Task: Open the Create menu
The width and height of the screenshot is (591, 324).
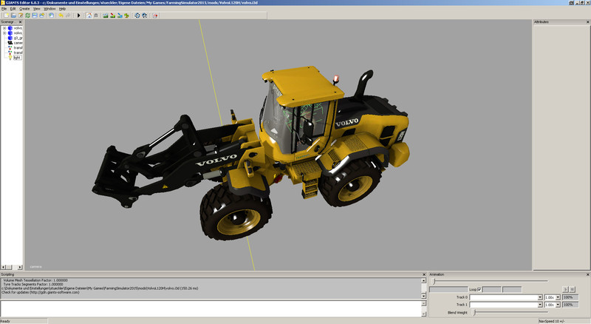Action: point(24,8)
